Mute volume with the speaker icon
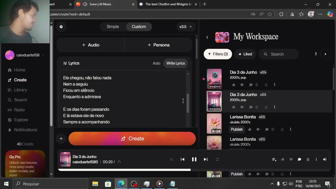Screen dimensions: 336x189 pyautogui.click(x=325, y=159)
